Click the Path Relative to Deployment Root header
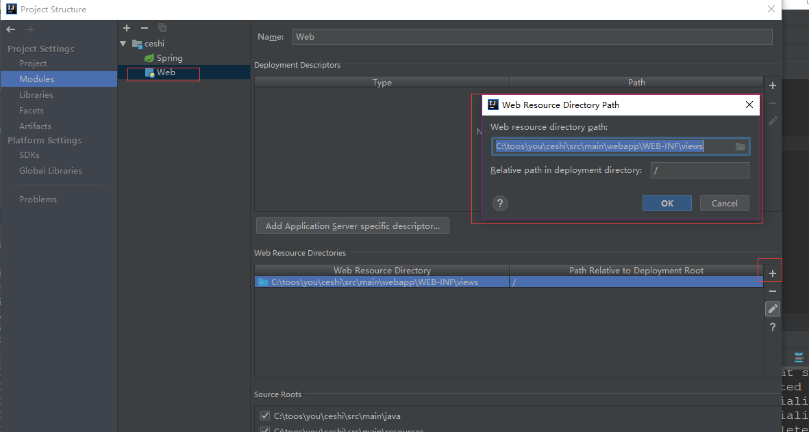809x432 pixels. [636, 270]
